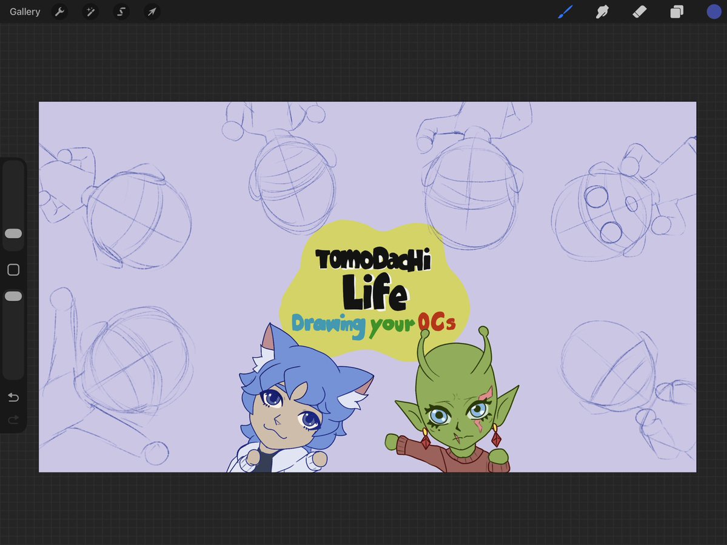
Task: Undo the last action
Action: pyautogui.click(x=13, y=397)
